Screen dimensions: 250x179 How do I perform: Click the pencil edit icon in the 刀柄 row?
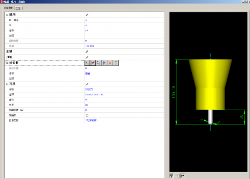(x=87, y=57)
